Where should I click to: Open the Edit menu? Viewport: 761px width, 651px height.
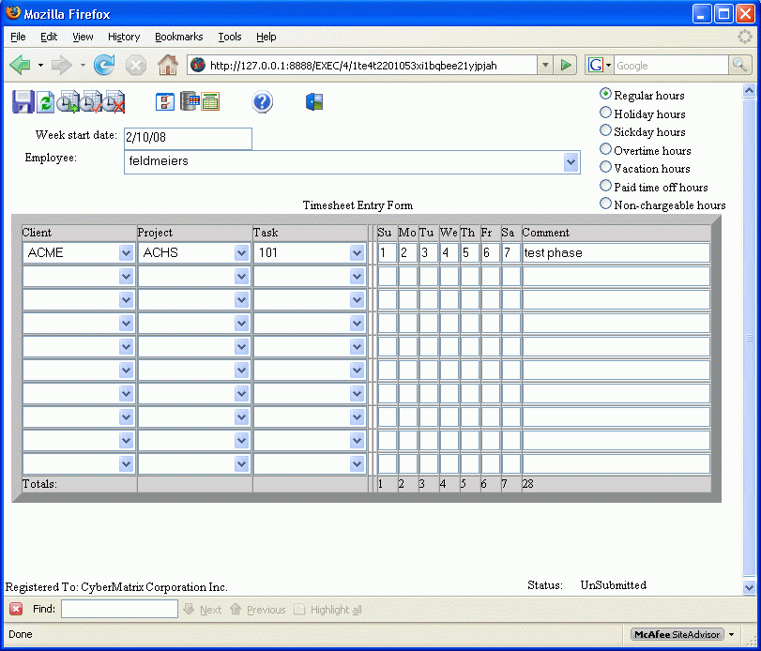coord(49,37)
